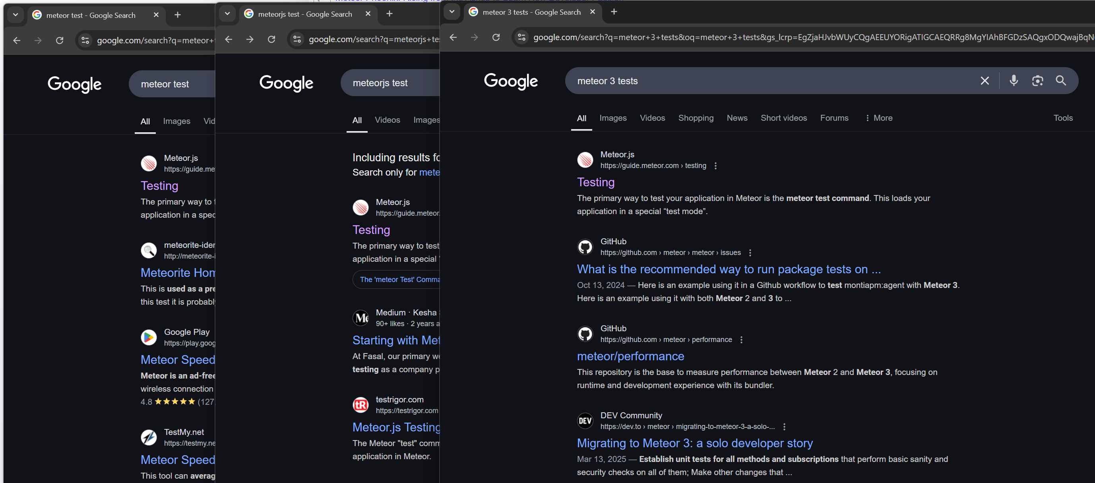Open 'Testing' result in meteorjs test window
Viewport: 1095px width, 483px height.
371,230
